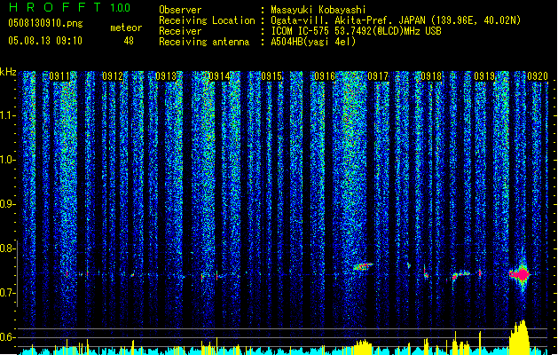Click the Observer label
Screen dimensions: 558x355
coord(180,10)
